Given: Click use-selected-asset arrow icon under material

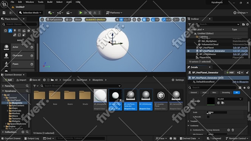Looking at the screenshot, I should point(219,103).
